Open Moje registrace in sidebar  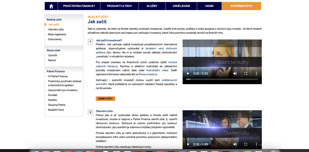57,34
